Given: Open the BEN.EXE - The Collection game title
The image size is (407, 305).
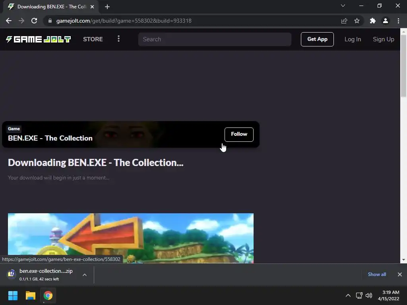Looking at the screenshot, I should point(50,138).
